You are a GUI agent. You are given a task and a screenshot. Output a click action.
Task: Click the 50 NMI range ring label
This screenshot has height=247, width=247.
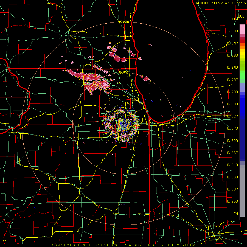pos(123,72)
